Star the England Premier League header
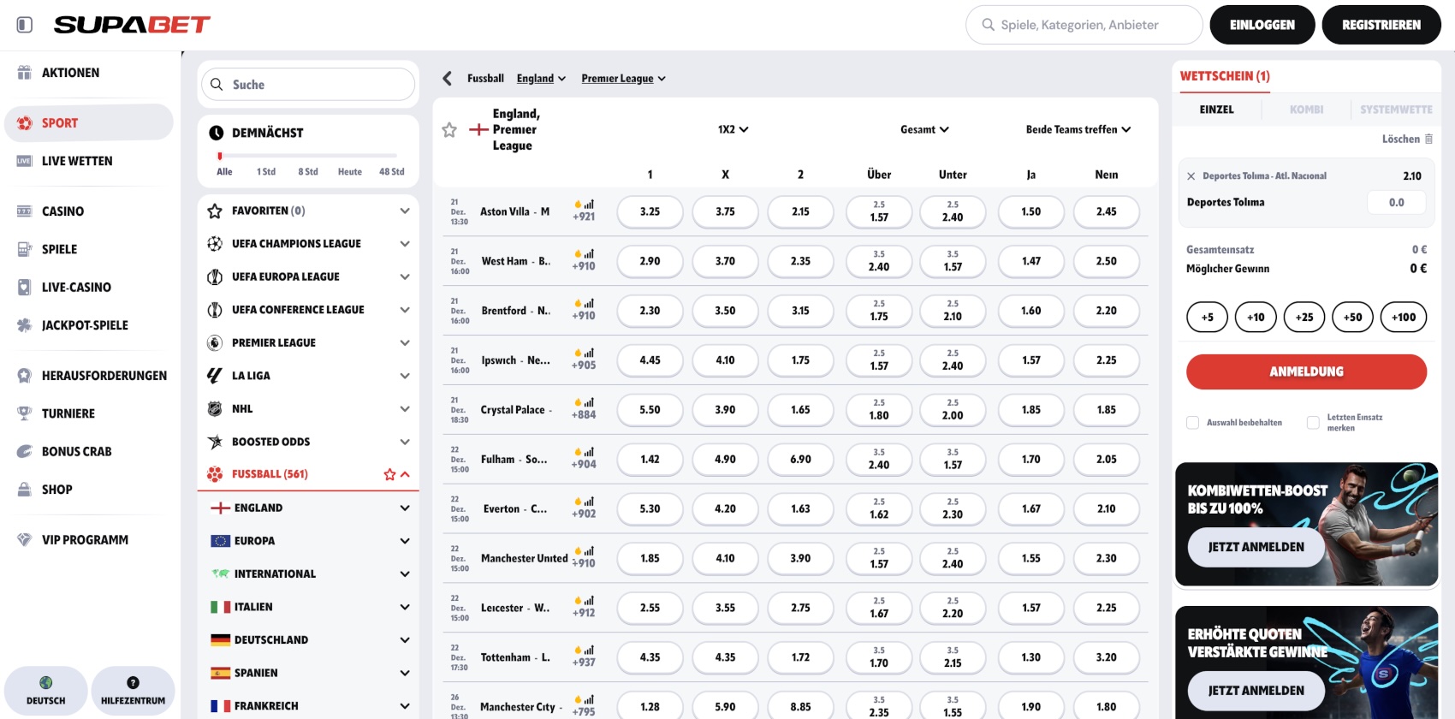This screenshot has width=1455, height=719. click(x=449, y=130)
